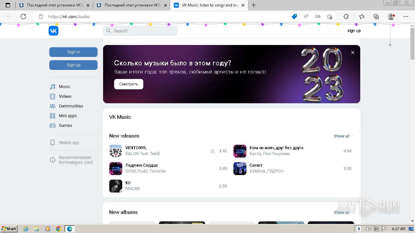Close the 2023 year summary banner
Screen dimensions: 415x233
click(x=353, y=52)
